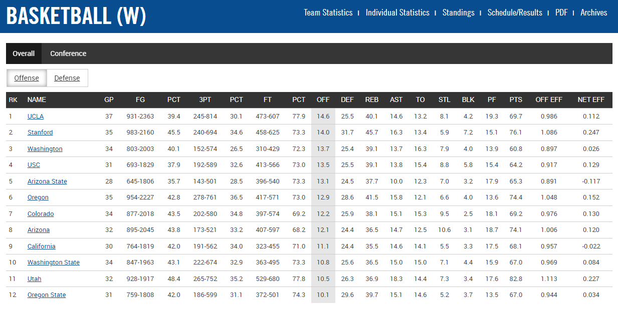
Task: Select the Offense stats button
Action: click(27, 78)
